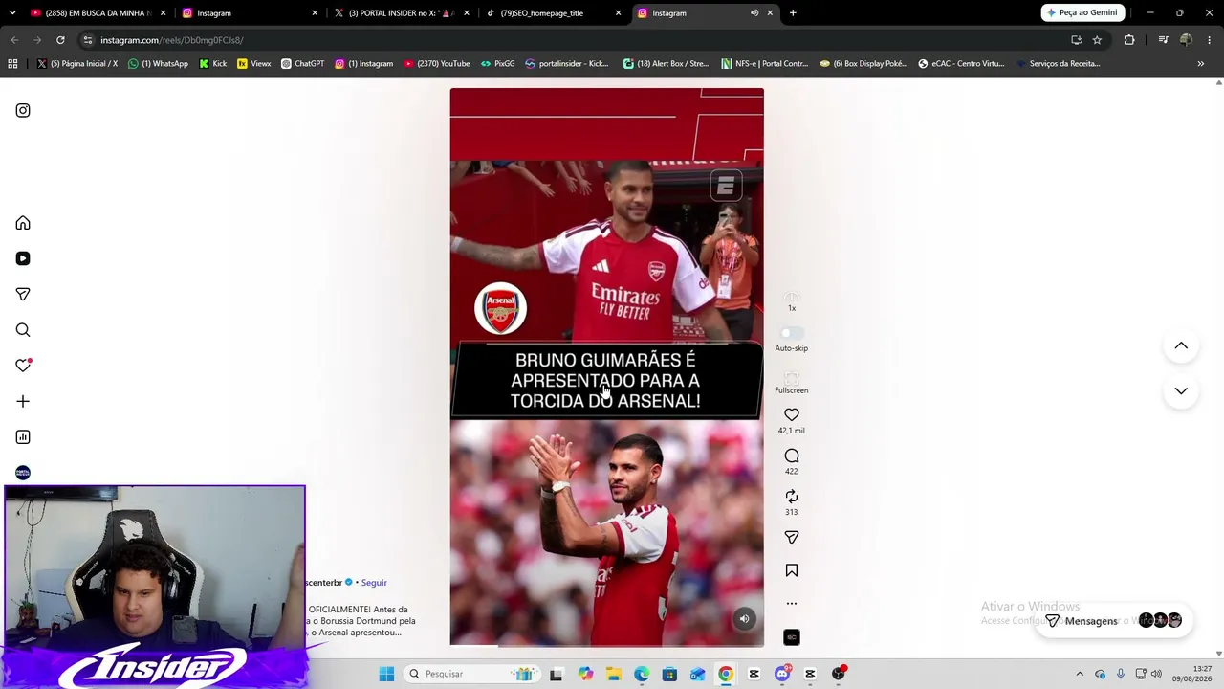Open the Reels section in the sidebar

23,258
